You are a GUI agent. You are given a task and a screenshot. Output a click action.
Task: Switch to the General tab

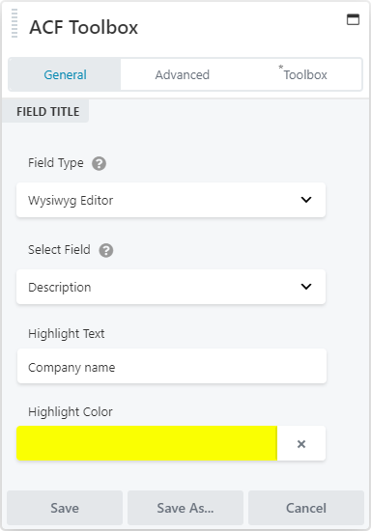point(65,74)
